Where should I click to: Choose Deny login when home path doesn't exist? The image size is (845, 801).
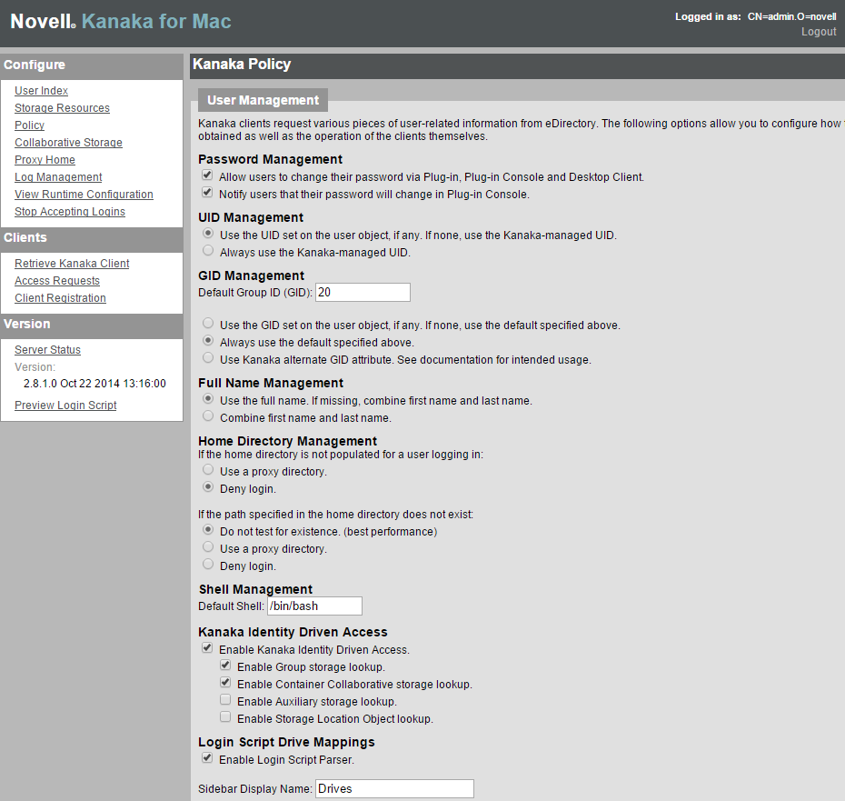[x=208, y=565]
